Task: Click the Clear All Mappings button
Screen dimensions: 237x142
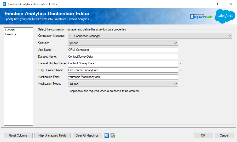Action: pos(87,135)
